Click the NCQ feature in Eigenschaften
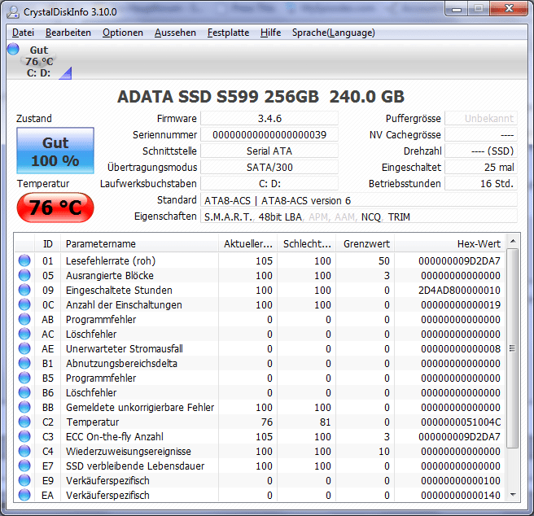The width and height of the screenshot is (534, 516). coord(371,217)
